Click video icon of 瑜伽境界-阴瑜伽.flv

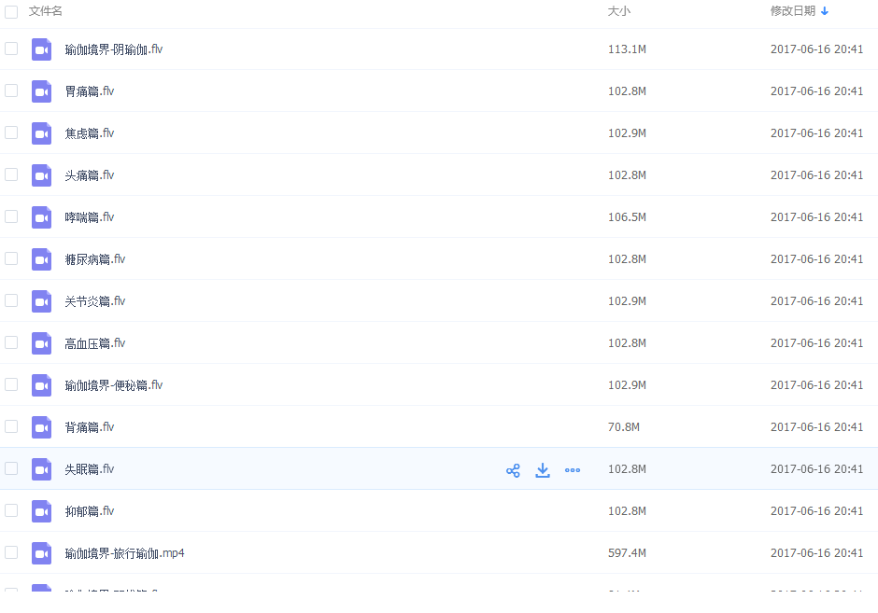[41, 49]
